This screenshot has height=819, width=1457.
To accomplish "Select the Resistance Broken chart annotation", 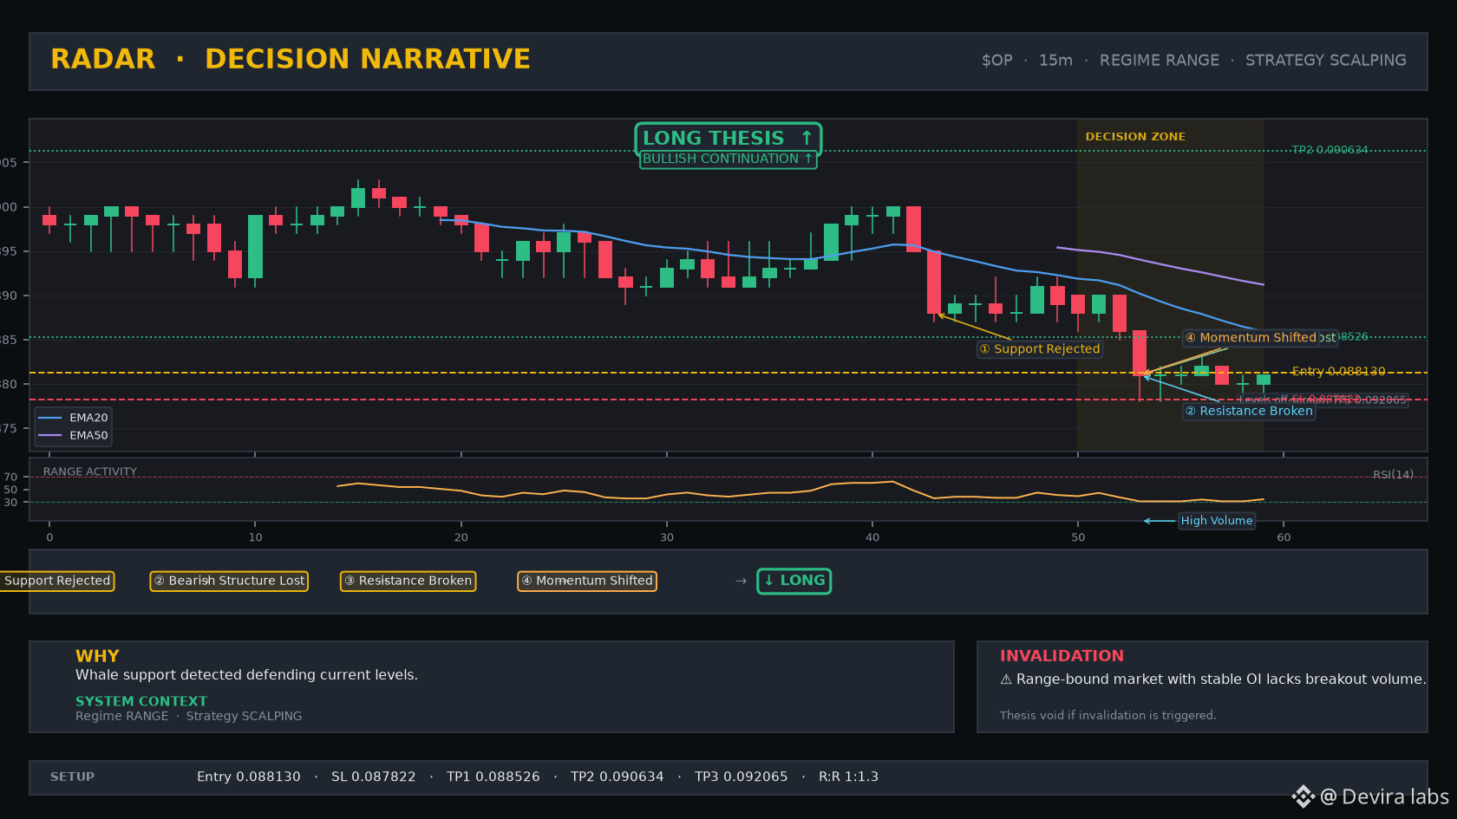I will [x=1249, y=411].
